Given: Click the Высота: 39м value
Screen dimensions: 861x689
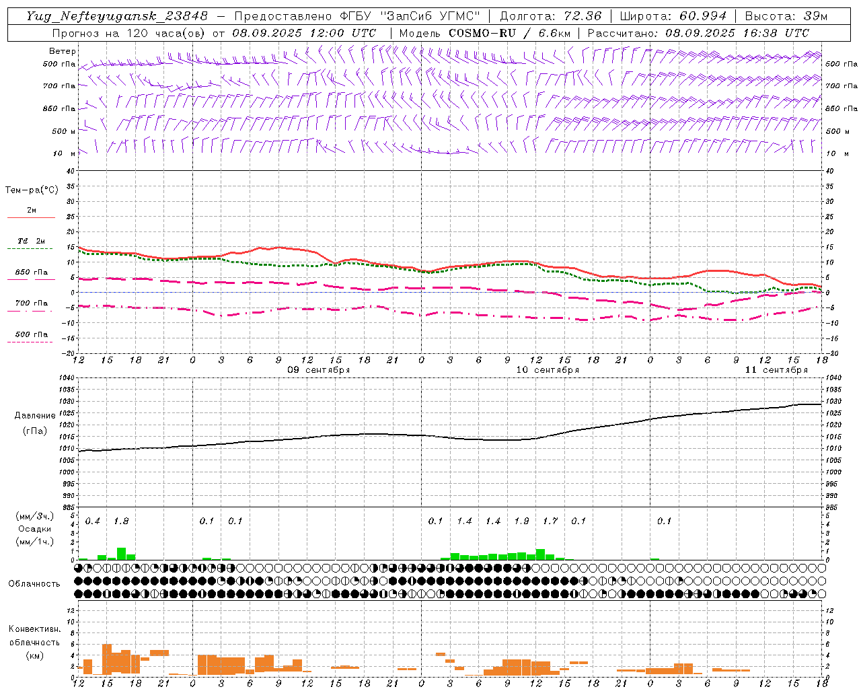Looking at the screenshot, I should coord(786,16).
